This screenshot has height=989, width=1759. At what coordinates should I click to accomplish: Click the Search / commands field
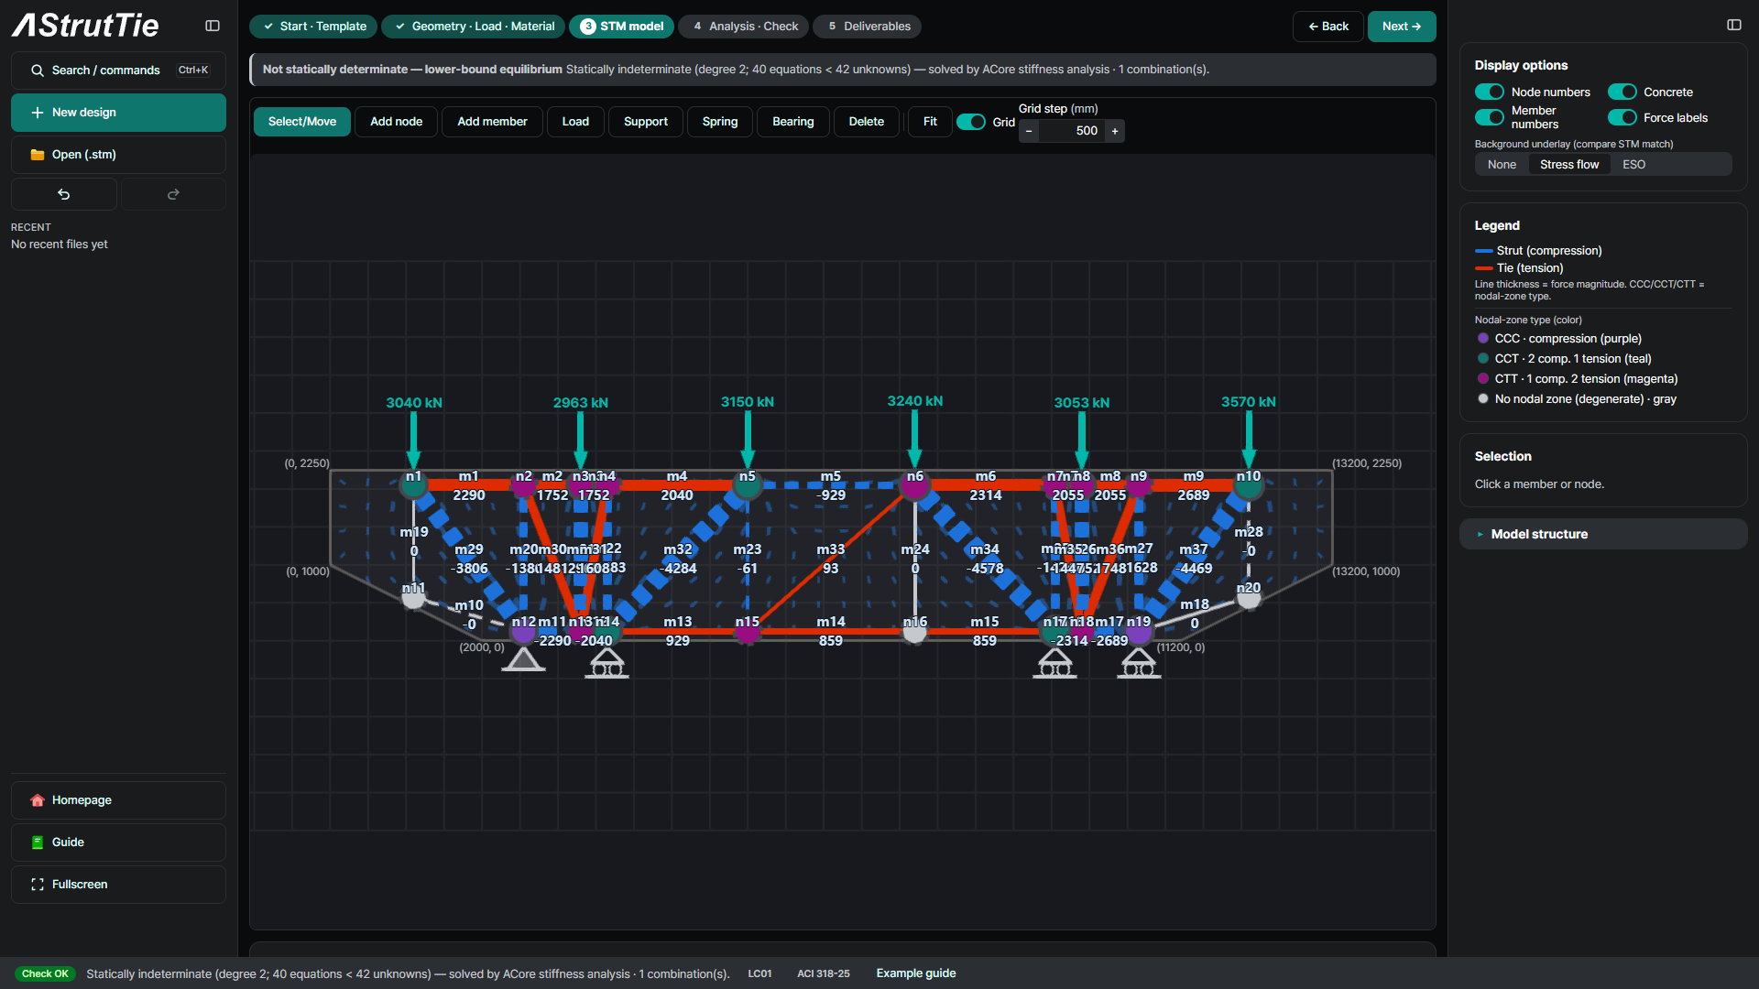pyautogui.click(x=118, y=71)
